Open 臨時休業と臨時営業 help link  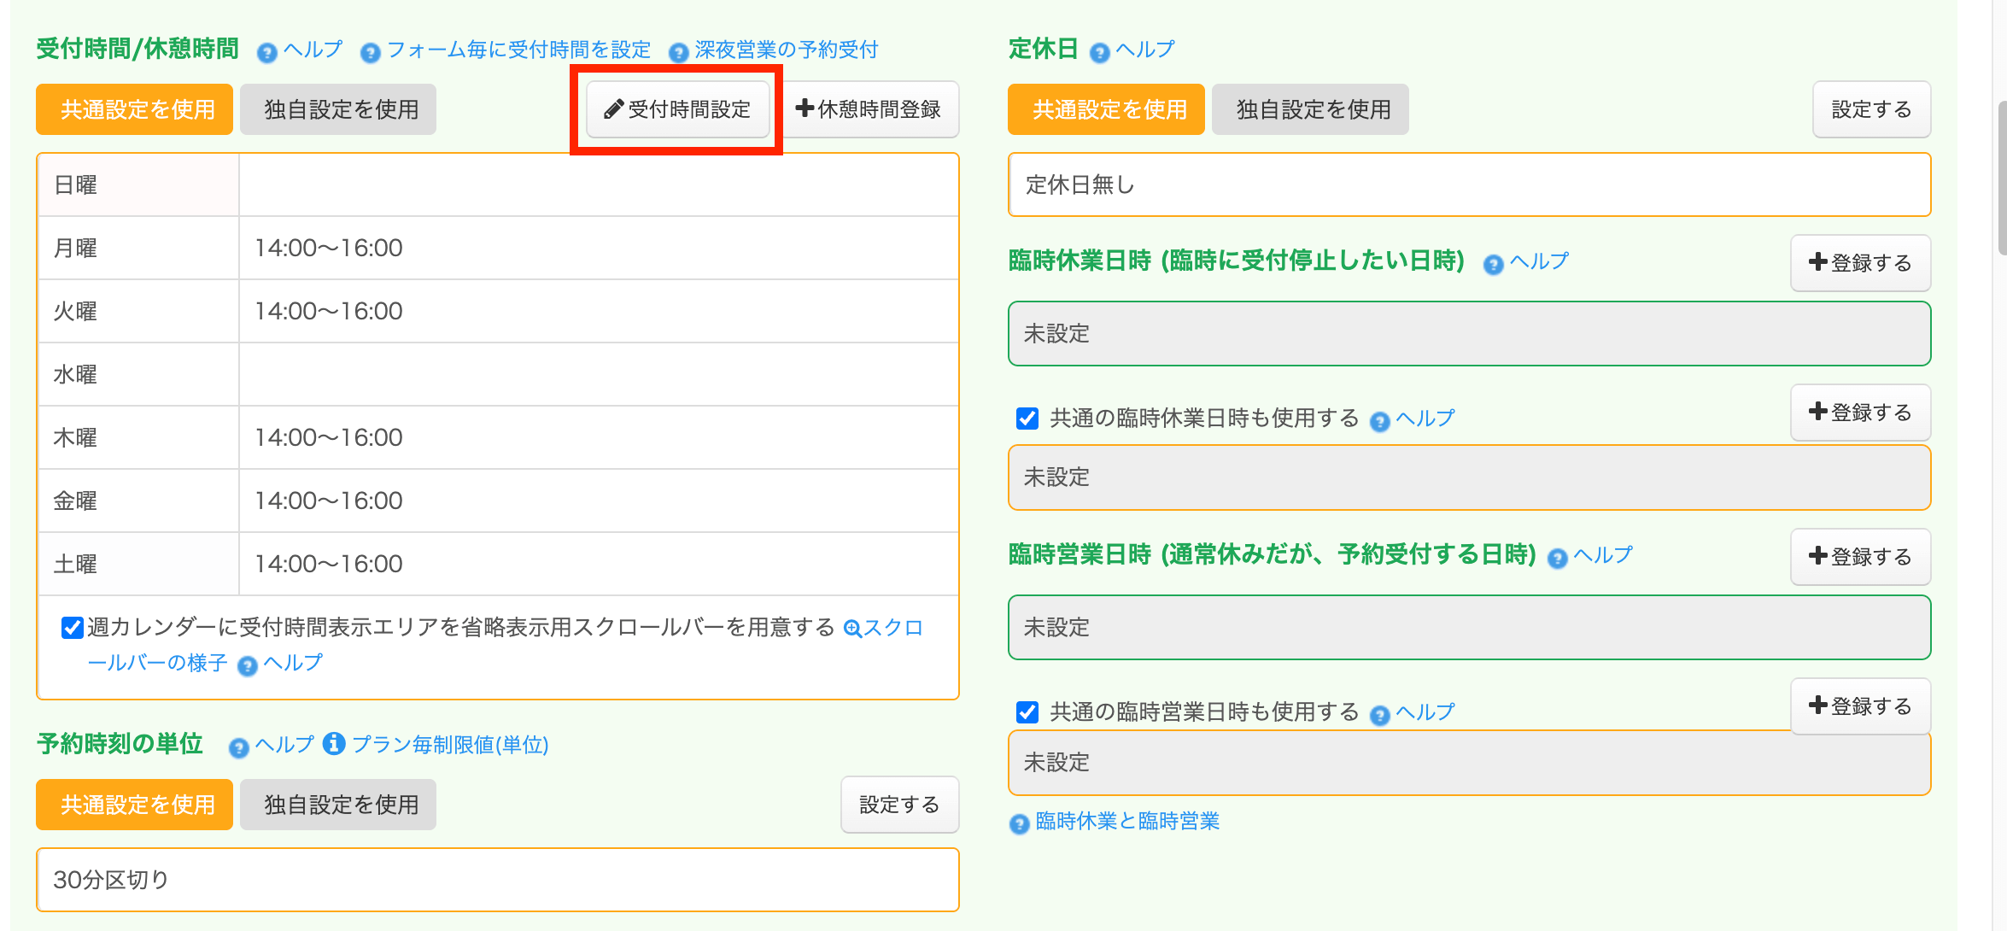pos(1126,821)
